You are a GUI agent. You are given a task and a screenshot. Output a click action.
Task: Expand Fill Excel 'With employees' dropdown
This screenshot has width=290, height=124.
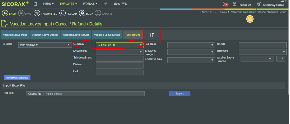(x=45, y=45)
